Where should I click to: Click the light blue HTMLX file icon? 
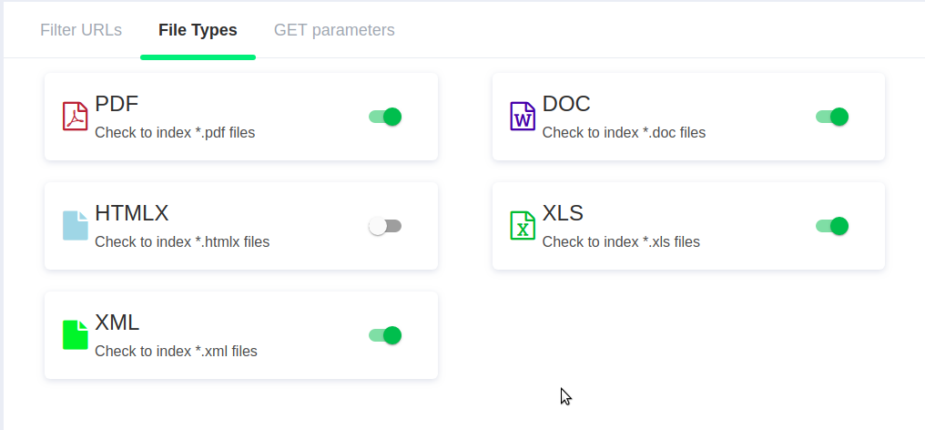(75, 226)
